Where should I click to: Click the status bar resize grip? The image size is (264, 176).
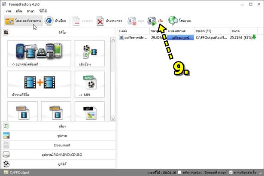tap(261, 173)
